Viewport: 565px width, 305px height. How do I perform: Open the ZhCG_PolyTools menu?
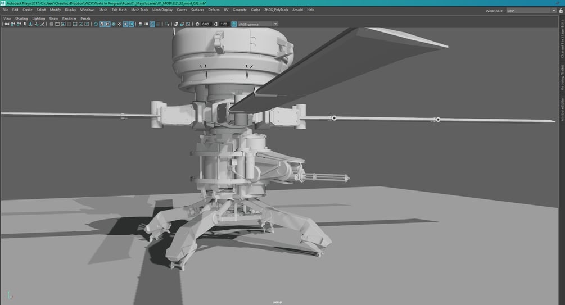pos(276,10)
